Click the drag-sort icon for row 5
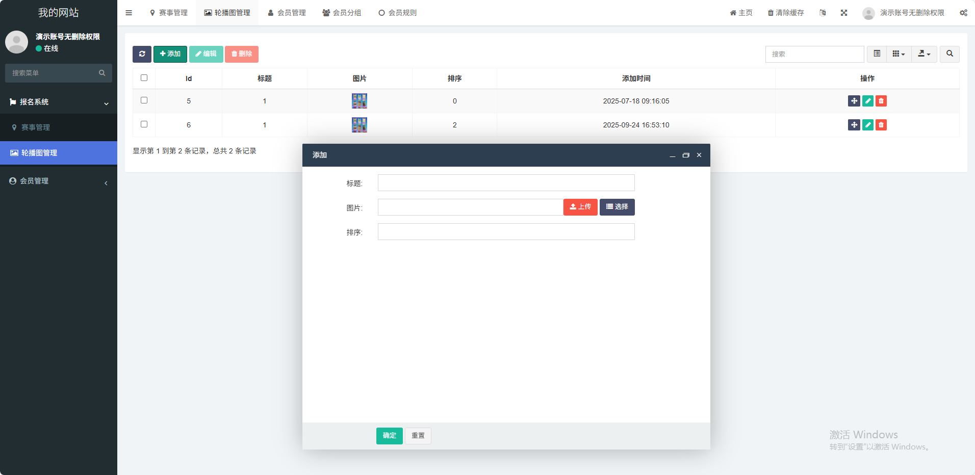Image resolution: width=975 pixels, height=475 pixels. coord(854,101)
